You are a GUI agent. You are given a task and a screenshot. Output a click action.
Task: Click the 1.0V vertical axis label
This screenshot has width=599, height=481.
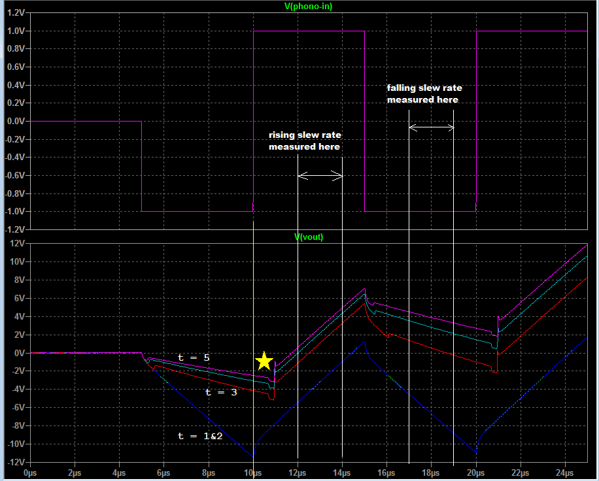click(x=16, y=31)
